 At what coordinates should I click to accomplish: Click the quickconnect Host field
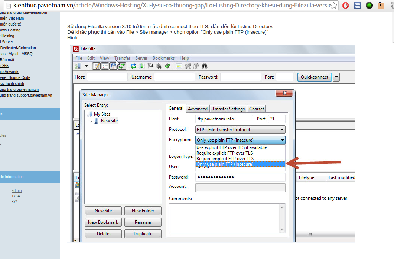[x=107, y=77]
